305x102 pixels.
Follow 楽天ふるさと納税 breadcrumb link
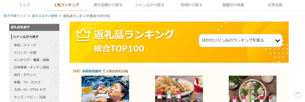tap(44, 16)
